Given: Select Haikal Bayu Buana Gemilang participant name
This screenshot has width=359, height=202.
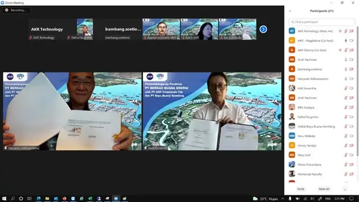Looking at the screenshot, I should [x=316, y=126].
